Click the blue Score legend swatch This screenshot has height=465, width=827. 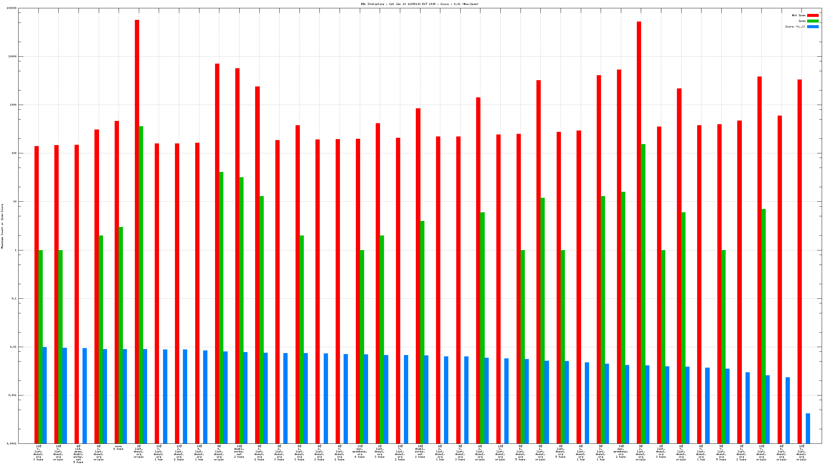pyautogui.click(x=812, y=26)
